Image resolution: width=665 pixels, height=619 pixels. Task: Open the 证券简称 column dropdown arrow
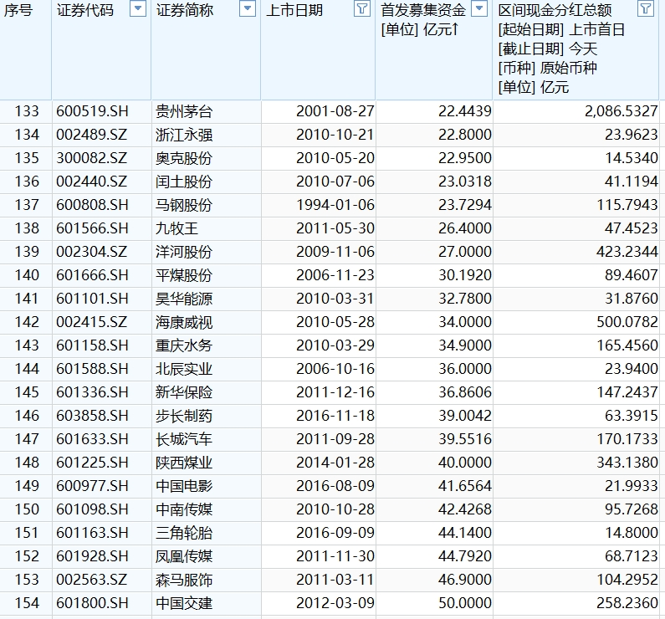[247, 10]
